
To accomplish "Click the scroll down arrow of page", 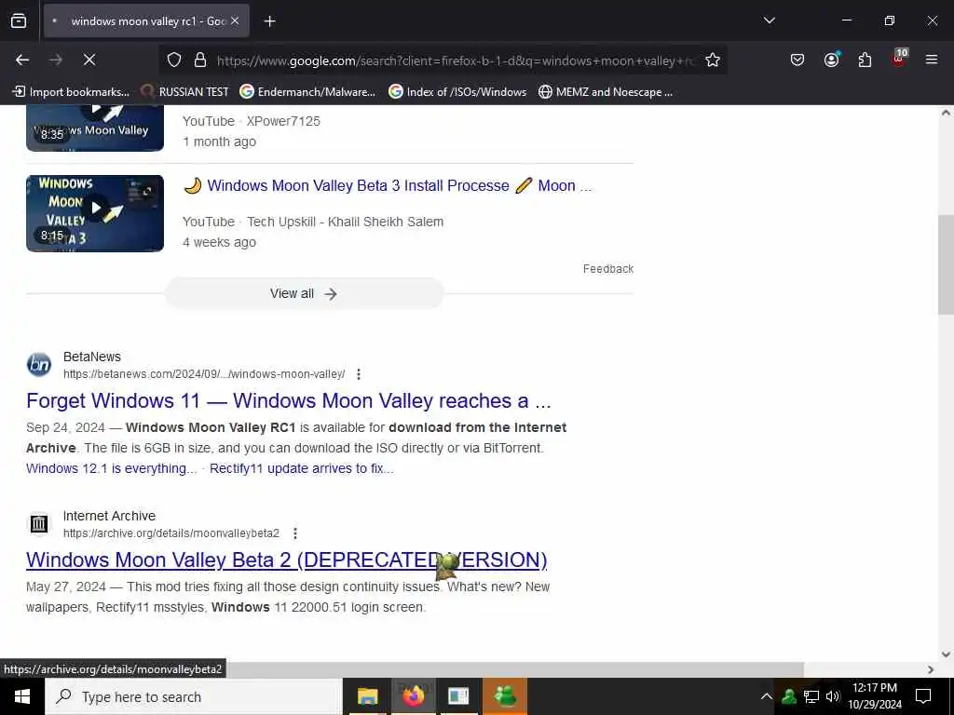I will (x=946, y=654).
